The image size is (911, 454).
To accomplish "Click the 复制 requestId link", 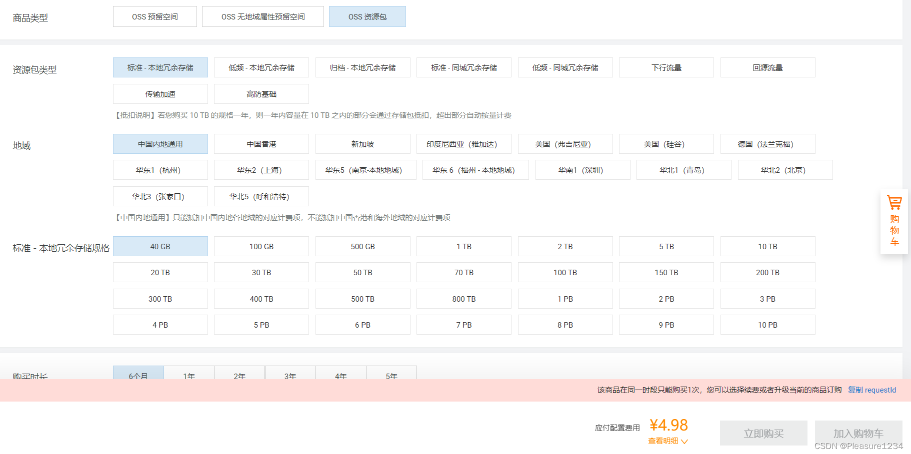I will (x=872, y=390).
